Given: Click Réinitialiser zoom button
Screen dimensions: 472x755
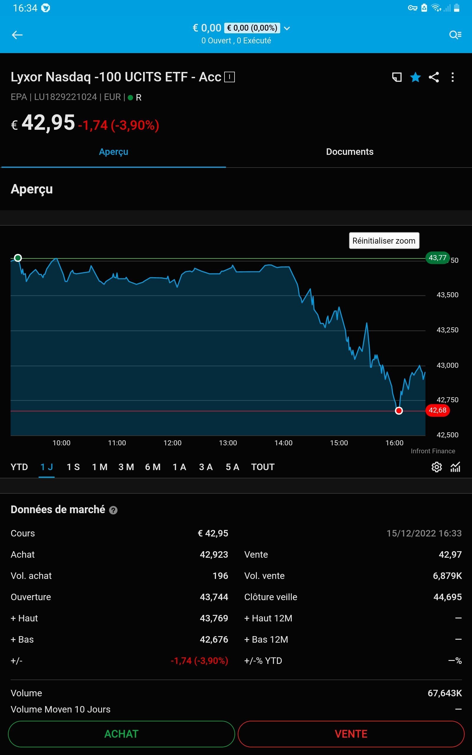Looking at the screenshot, I should pos(384,241).
